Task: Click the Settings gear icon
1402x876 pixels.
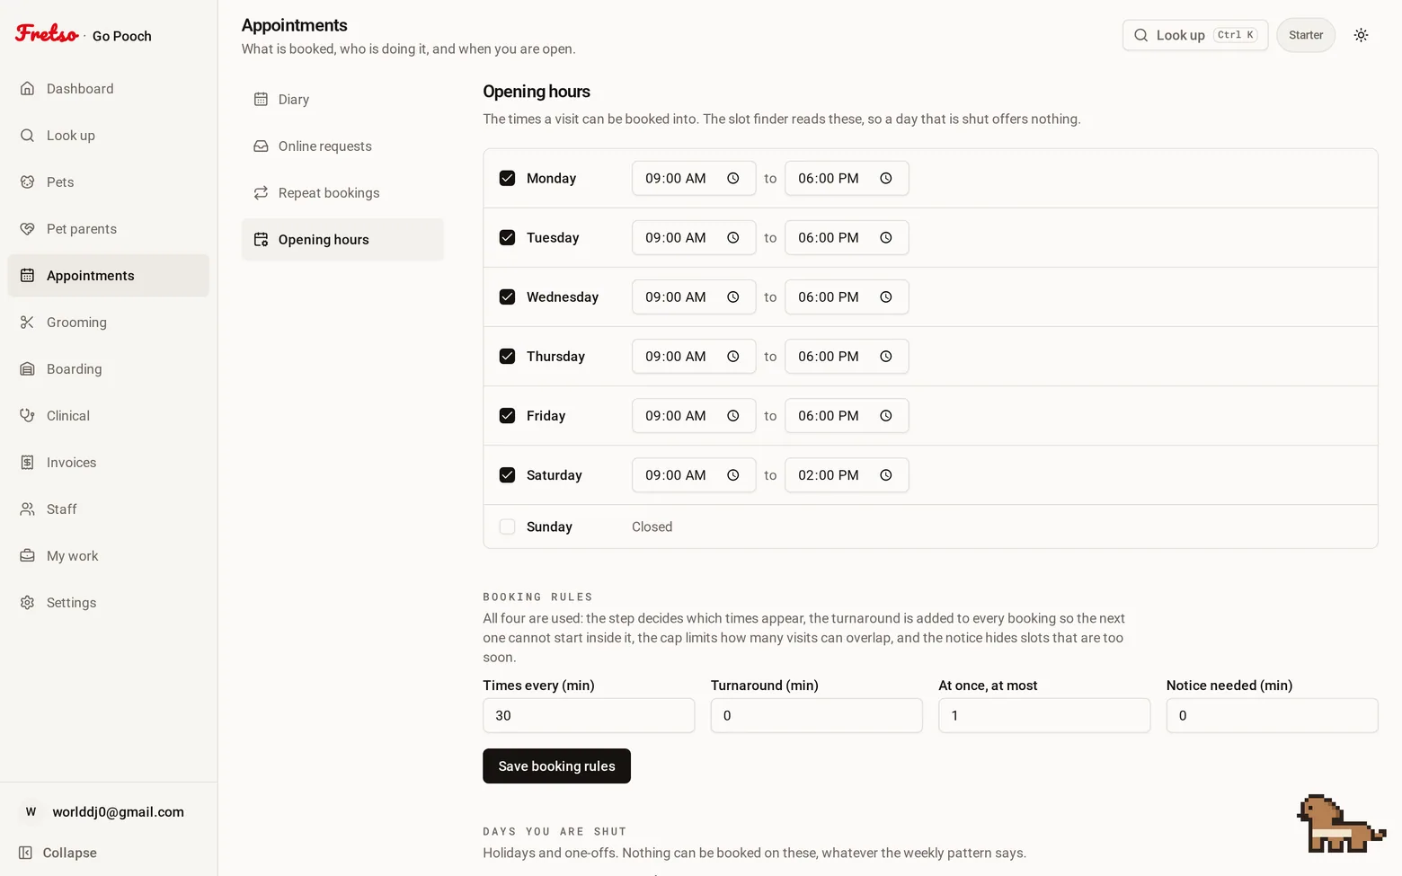Action: tap(27, 602)
